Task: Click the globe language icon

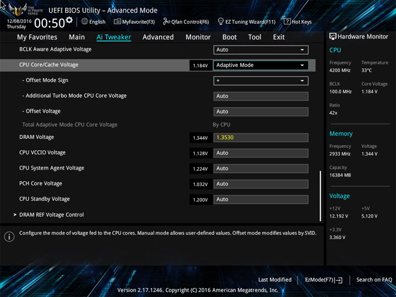Action: 85,21
